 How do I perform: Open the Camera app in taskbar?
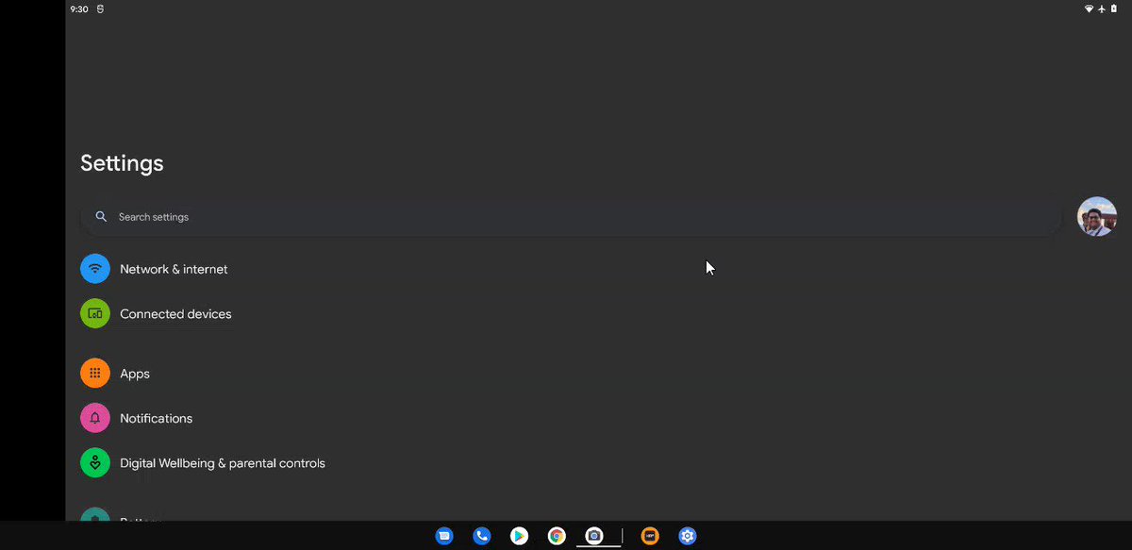tap(594, 536)
